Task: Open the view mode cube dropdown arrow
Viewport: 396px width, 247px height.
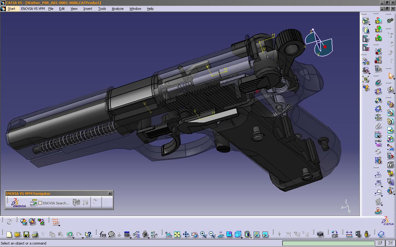Action: click(x=242, y=237)
